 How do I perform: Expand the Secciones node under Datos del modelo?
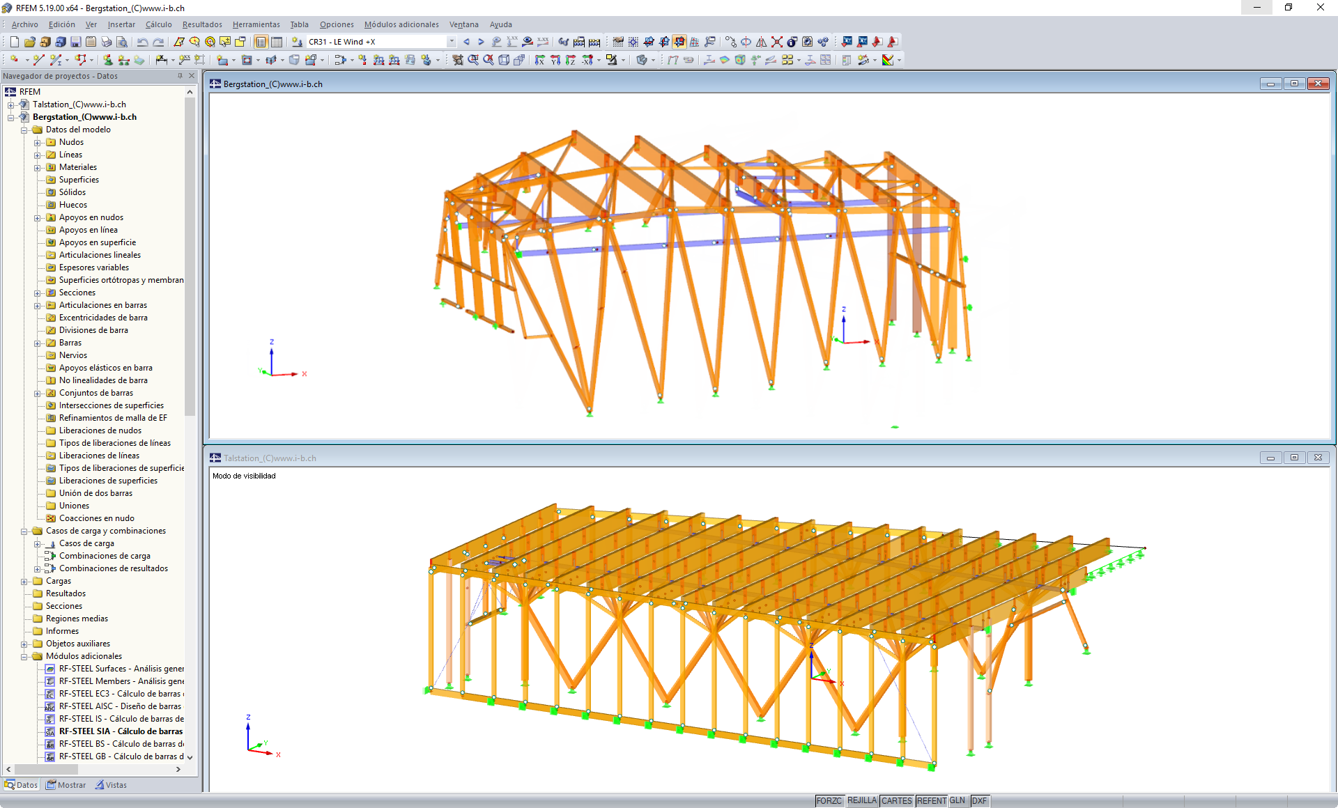pyautogui.click(x=38, y=293)
